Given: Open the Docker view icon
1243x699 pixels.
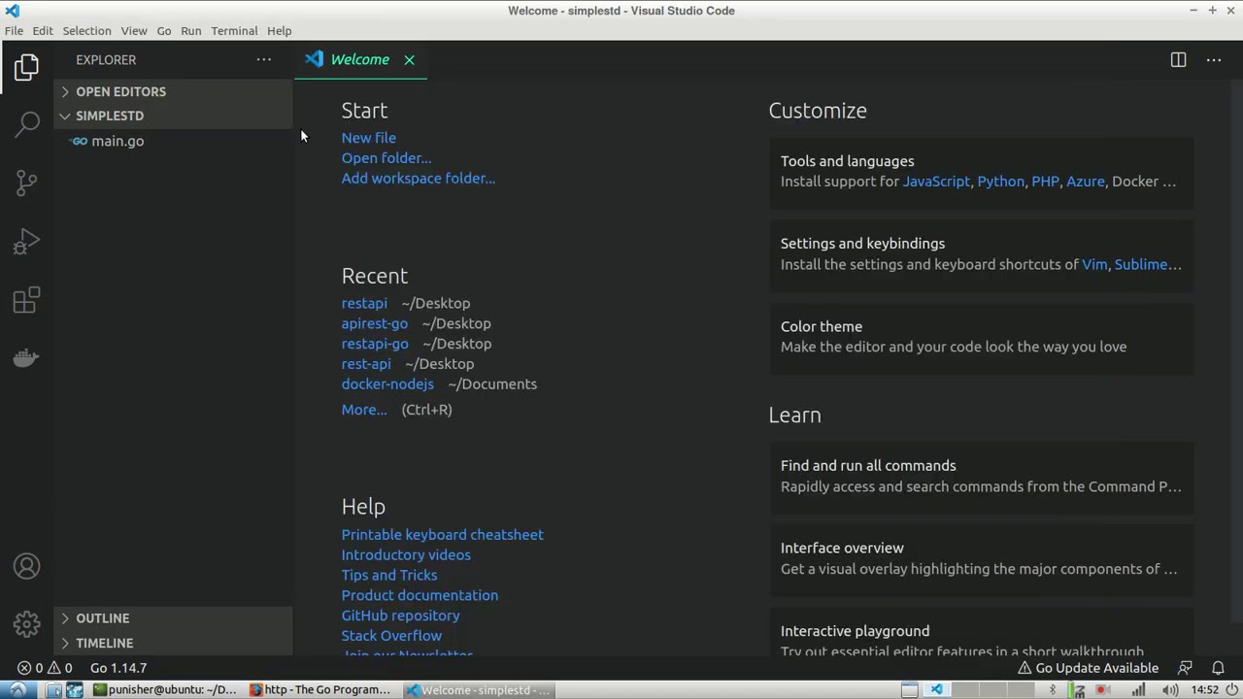Looking at the screenshot, I should click(27, 357).
